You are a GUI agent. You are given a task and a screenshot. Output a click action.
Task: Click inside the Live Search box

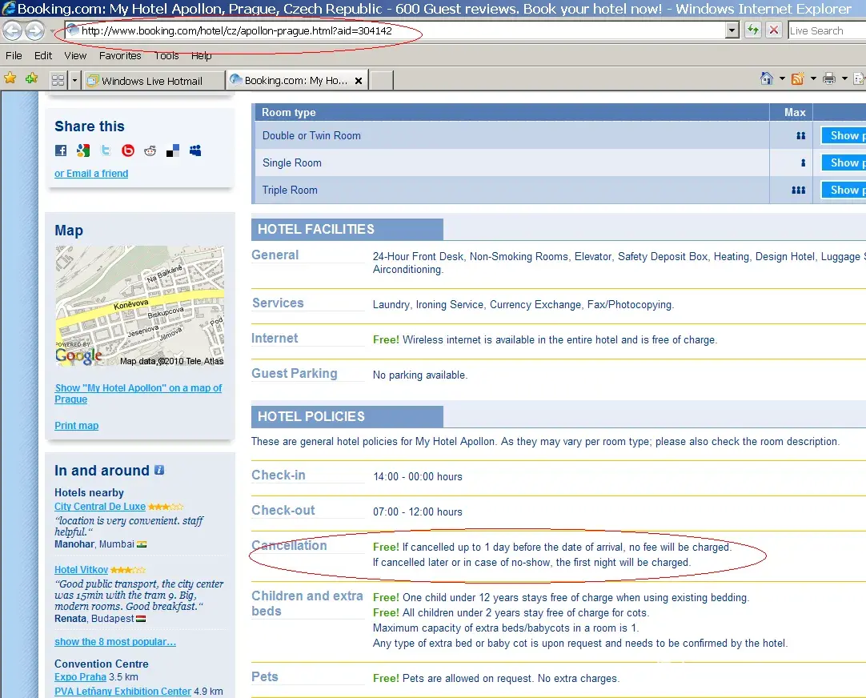[824, 30]
